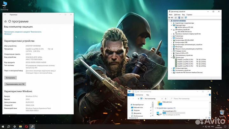The height and width of the screenshot is (129, 229).
Task: Open 'Этот компьютер' desktop icon
Action: click(4, 6)
